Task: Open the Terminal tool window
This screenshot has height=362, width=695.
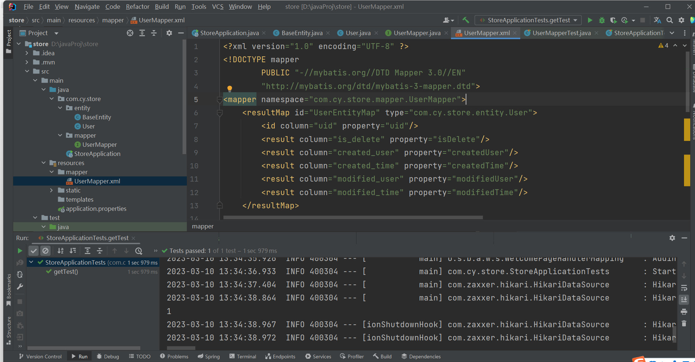Action: click(243, 357)
